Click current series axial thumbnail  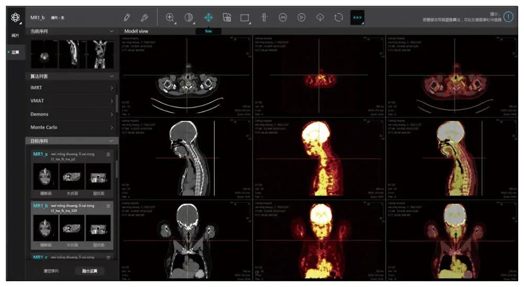45,54
